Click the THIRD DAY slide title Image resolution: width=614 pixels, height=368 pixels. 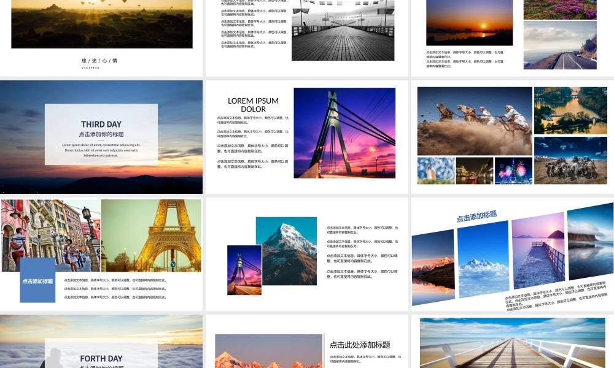[x=101, y=125]
